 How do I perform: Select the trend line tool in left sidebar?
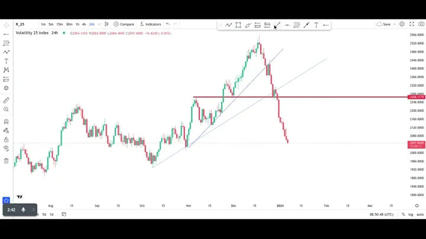click(7, 34)
